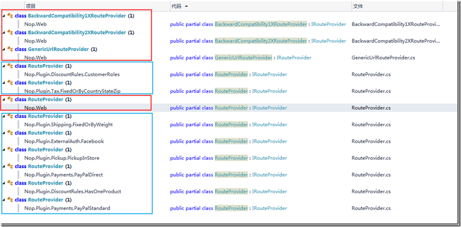Click class icon of RouteProvider group holding Nop.Plugin.DiscountRules.CustomerRoles

pos(10,66)
